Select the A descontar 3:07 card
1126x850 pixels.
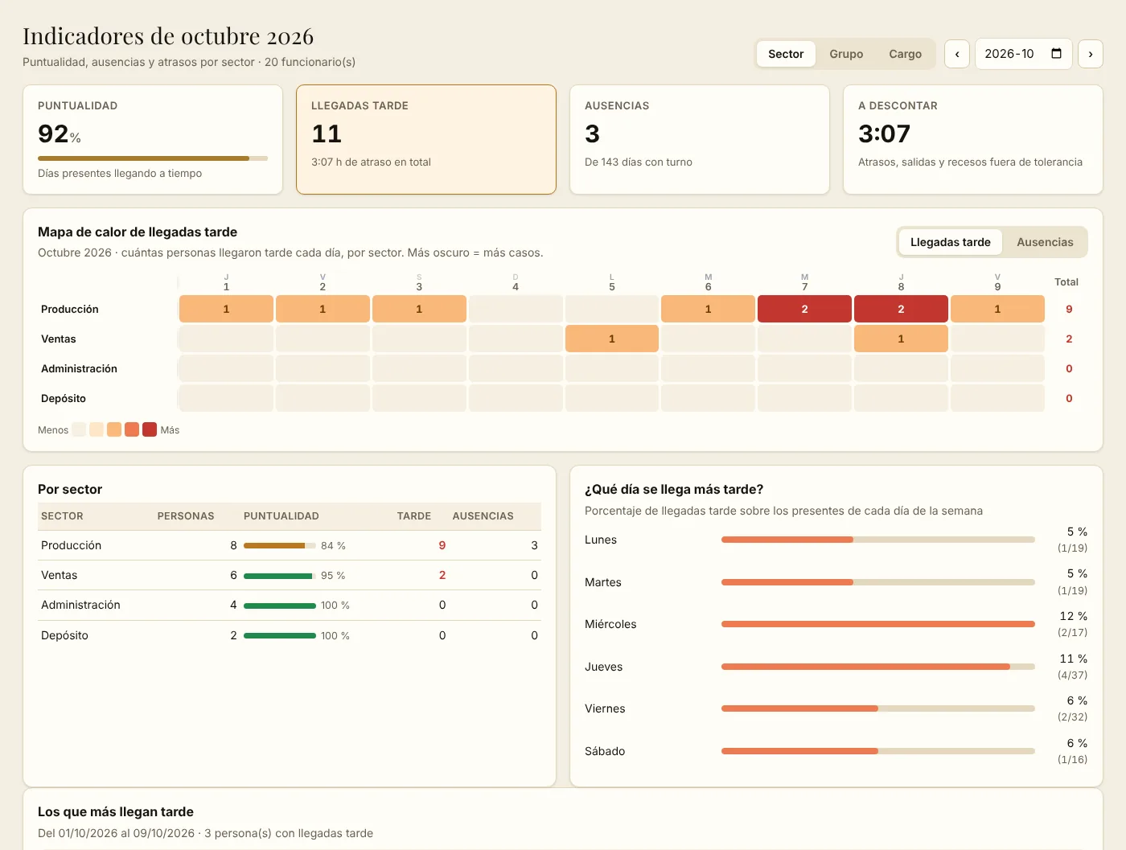pos(973,140)
